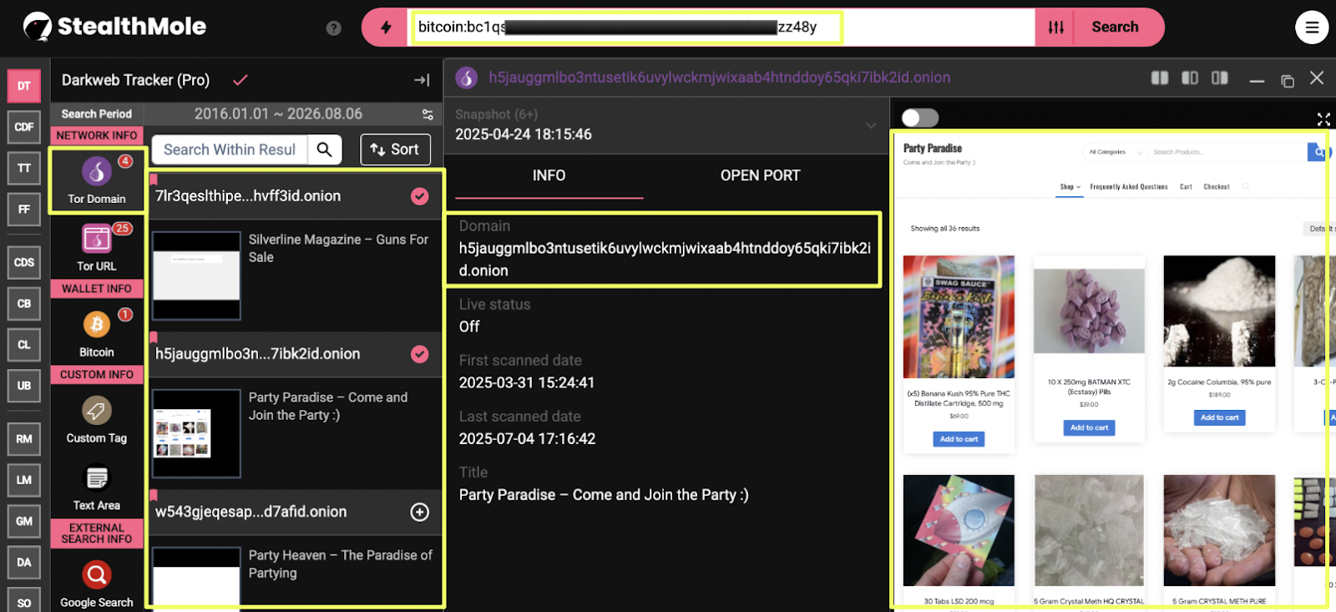Click the Darkweb Tracker Pro checkmark
The image size is (1336, 612).
[240, 80]
